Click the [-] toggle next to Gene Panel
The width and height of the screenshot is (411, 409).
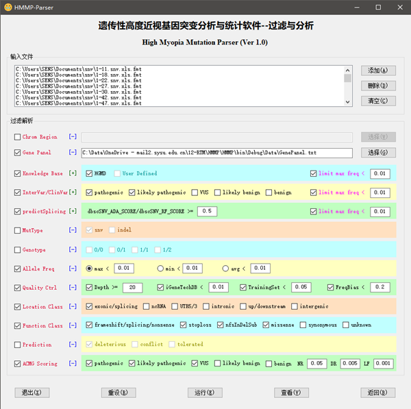tap(73, 152)
